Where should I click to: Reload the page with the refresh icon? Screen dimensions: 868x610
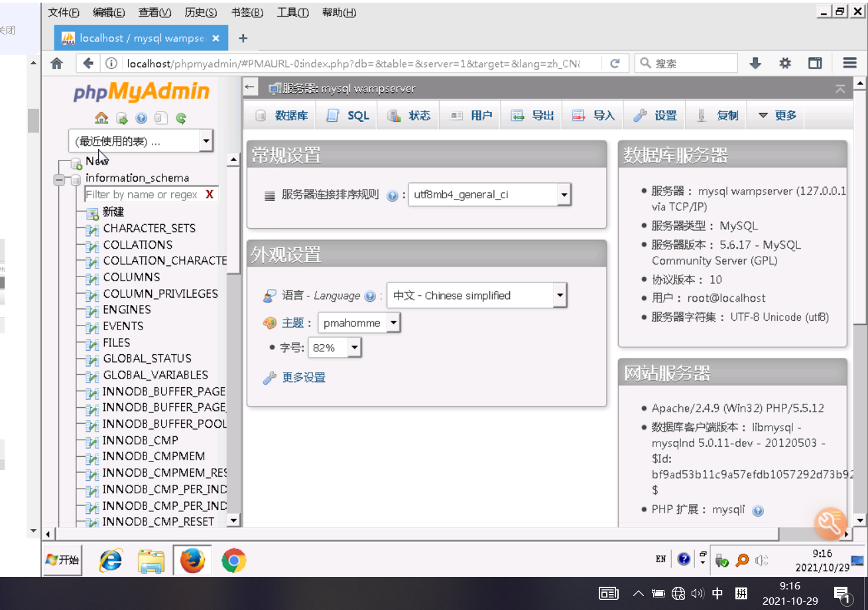[x=615, y=63]
